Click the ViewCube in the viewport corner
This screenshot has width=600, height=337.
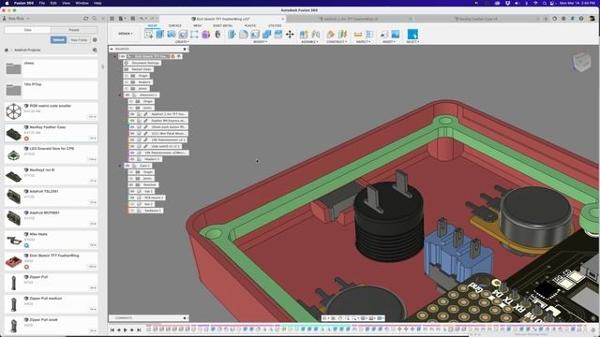click(581, 62)
